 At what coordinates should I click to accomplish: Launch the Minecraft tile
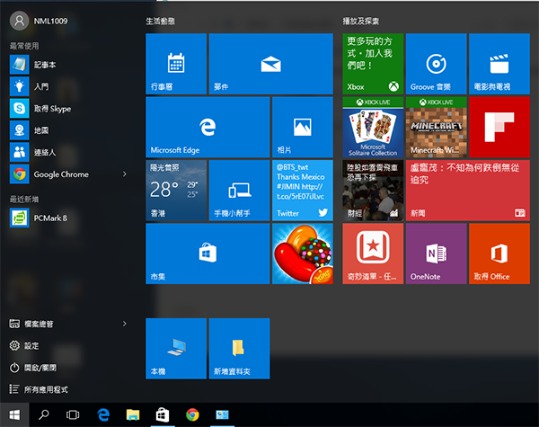coord(437,127)
